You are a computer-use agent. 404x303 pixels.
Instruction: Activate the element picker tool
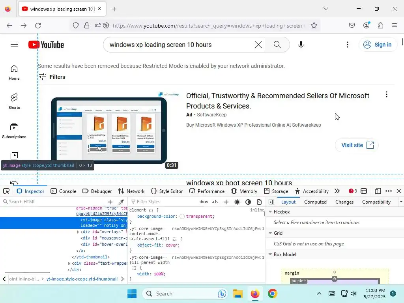(x=6, y=191)
